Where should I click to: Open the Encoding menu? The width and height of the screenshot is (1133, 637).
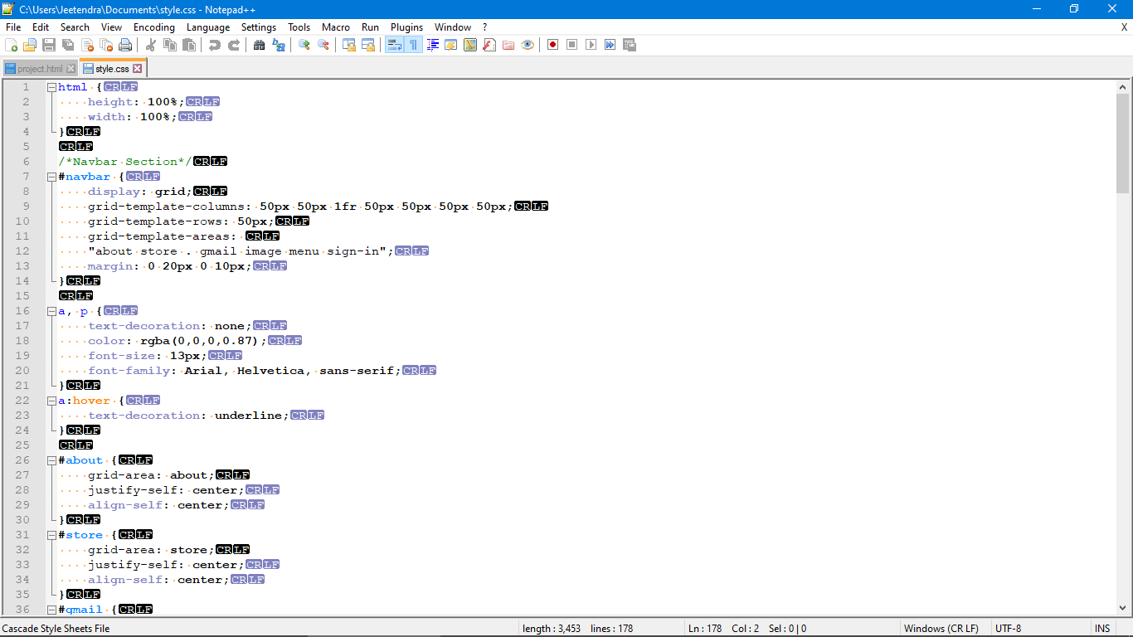pos(154,27)
